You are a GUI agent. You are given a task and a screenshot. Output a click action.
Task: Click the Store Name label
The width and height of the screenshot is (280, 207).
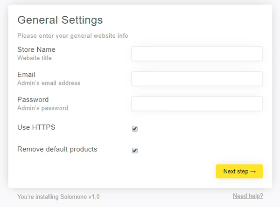36,49
